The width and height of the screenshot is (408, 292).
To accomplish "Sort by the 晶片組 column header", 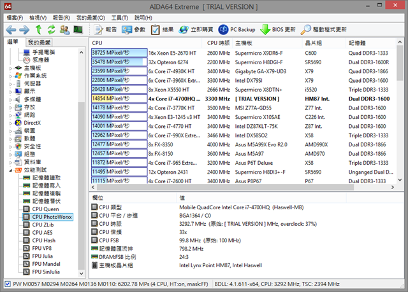I will click(324, 43).
